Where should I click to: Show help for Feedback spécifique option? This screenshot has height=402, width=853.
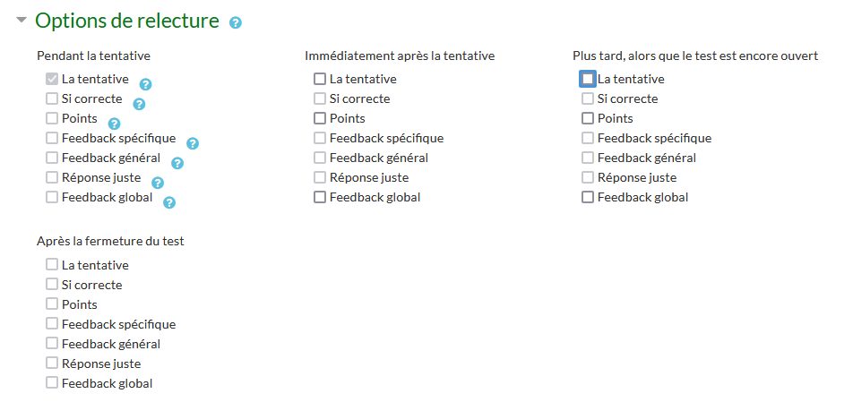193,143
